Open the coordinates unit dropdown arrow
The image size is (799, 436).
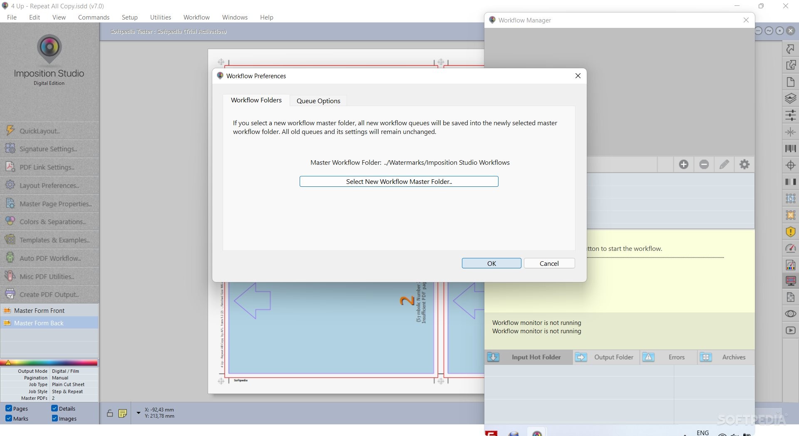pyautogui.click(x=138, y=413)
